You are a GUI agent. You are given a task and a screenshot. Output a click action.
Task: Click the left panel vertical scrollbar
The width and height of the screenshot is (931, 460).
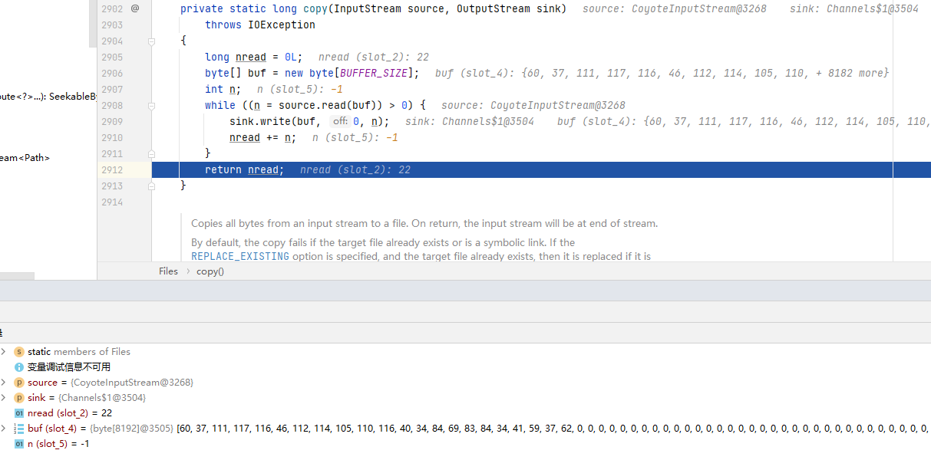tap(94, 25)
